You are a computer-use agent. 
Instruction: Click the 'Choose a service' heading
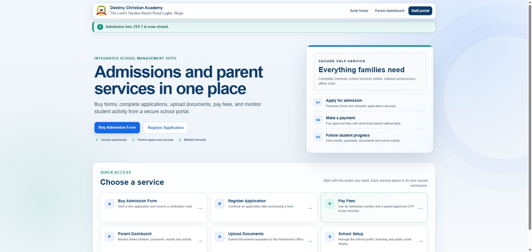coord(132,182)
